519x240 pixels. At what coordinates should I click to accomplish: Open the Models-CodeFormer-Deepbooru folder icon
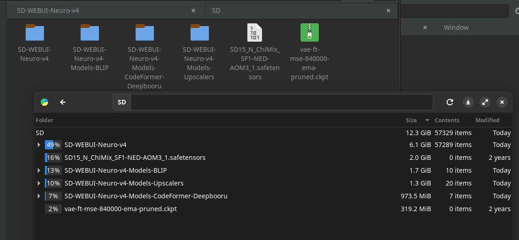[145, 33]
